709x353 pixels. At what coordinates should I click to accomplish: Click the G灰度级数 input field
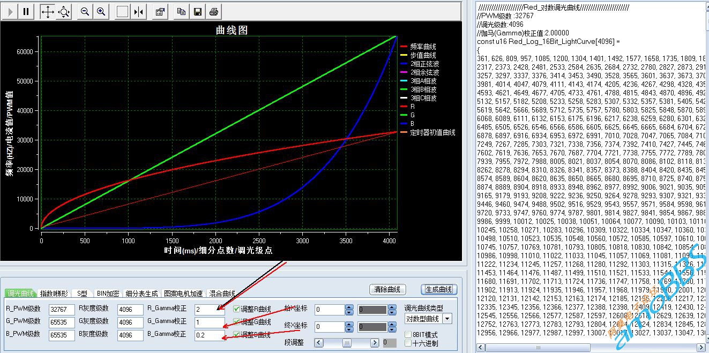[x=131, y=322]
